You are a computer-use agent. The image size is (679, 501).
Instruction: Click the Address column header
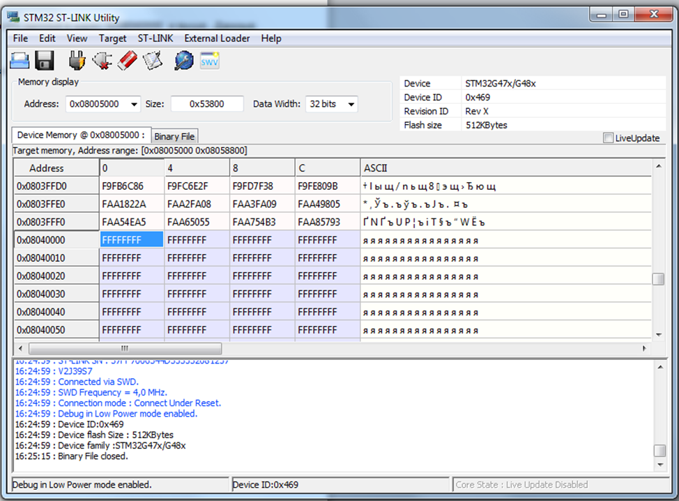56,167
